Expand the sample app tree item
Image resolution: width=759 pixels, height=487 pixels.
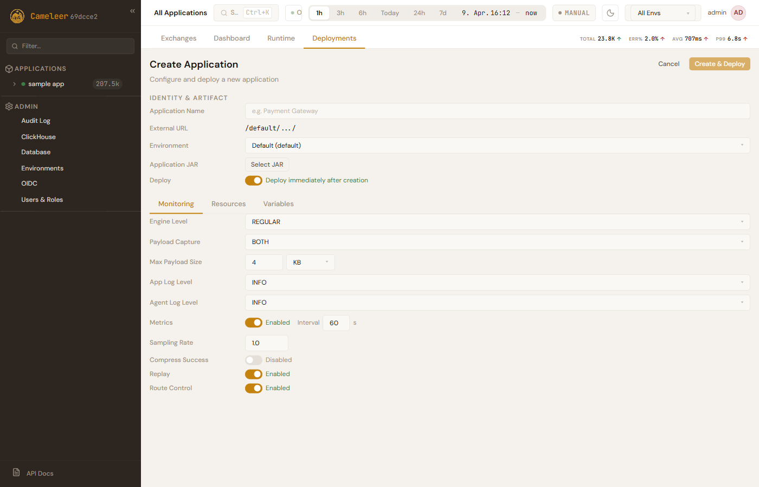click(x=15, y=84)
